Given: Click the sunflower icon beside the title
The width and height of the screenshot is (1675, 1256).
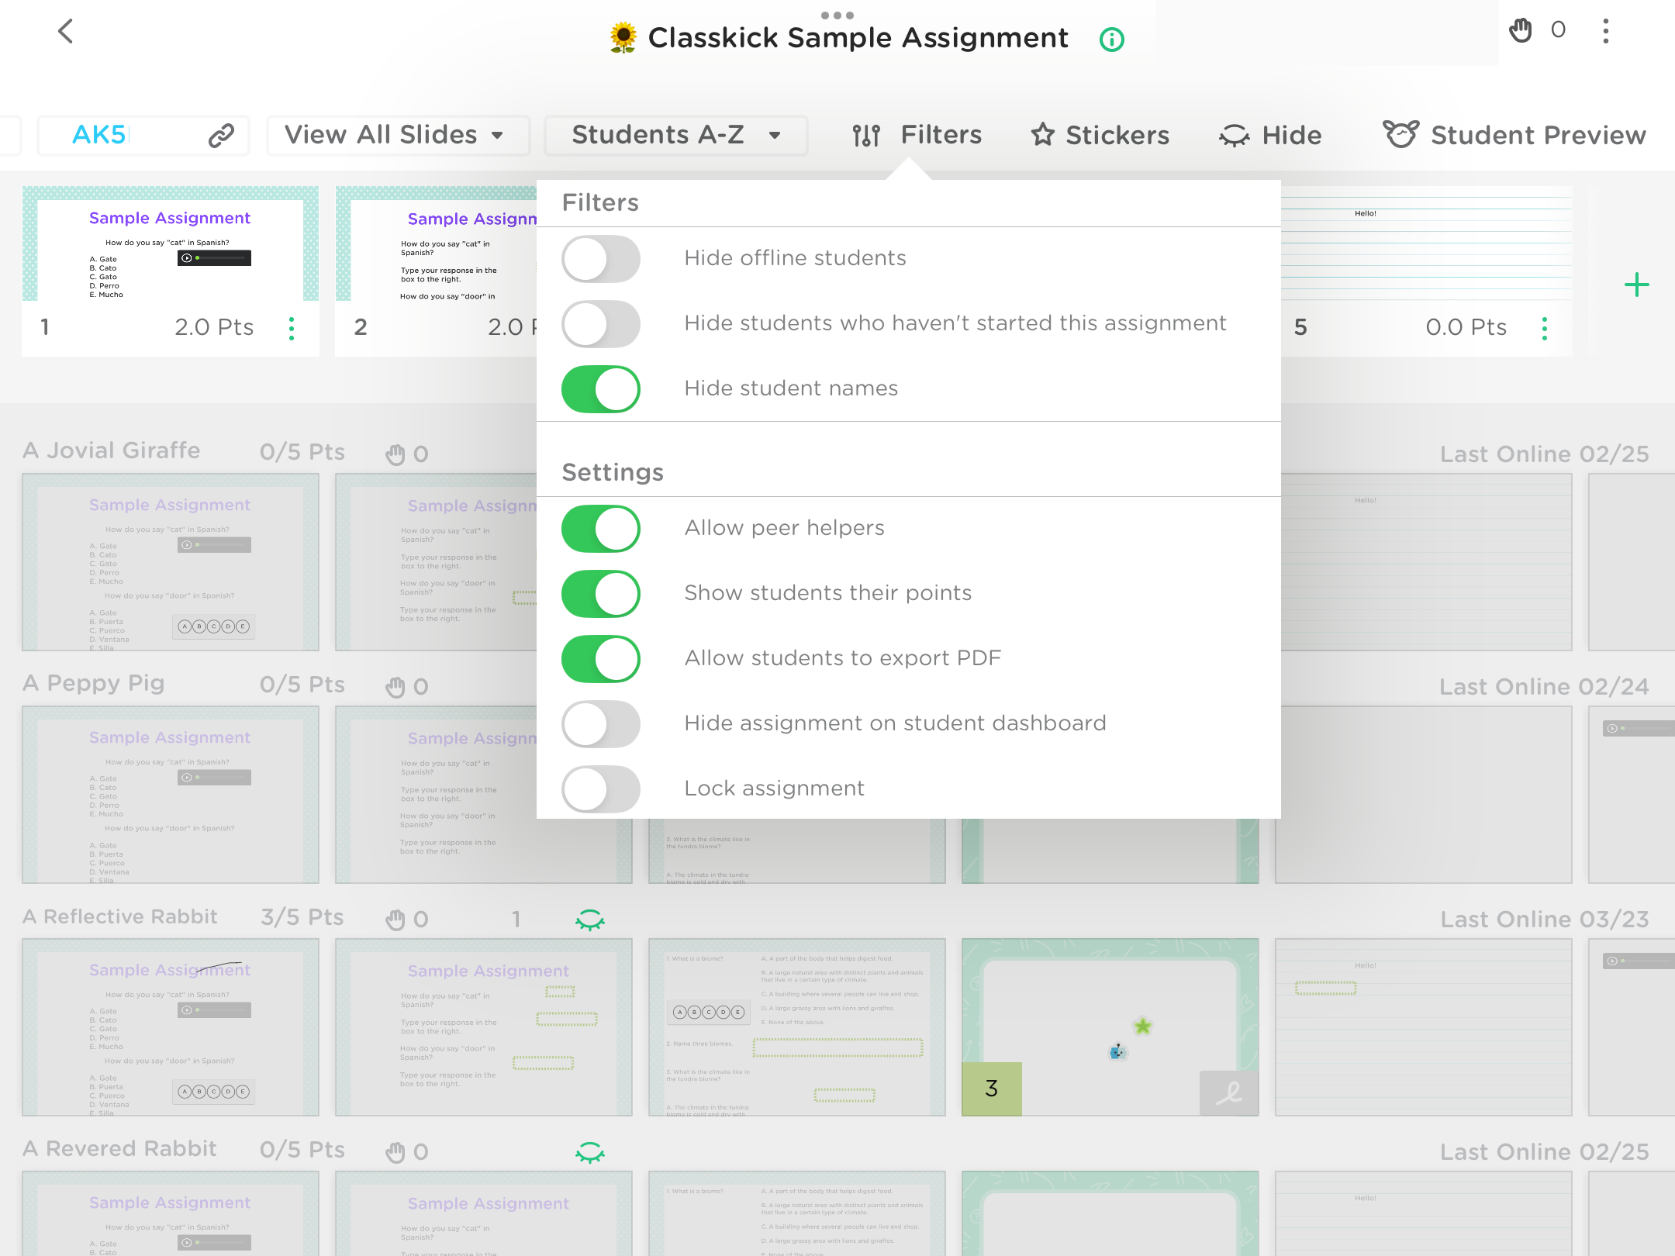Looking at the screenshot, I should 623,38.
